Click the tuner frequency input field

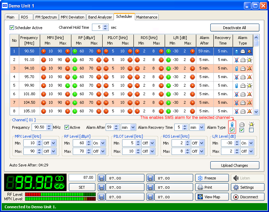[82, 178]
